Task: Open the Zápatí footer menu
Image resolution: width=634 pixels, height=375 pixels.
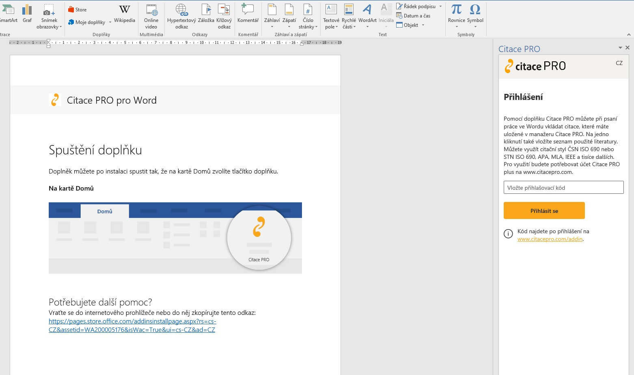Action: [x=289, y=17]
